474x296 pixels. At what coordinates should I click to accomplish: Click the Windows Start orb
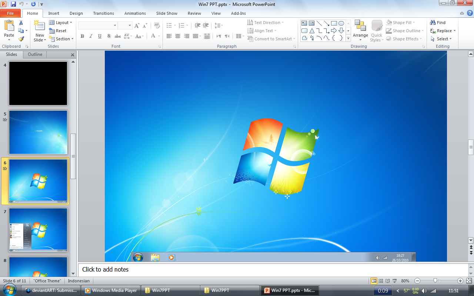pyautogui.click(x=9, y=290)
